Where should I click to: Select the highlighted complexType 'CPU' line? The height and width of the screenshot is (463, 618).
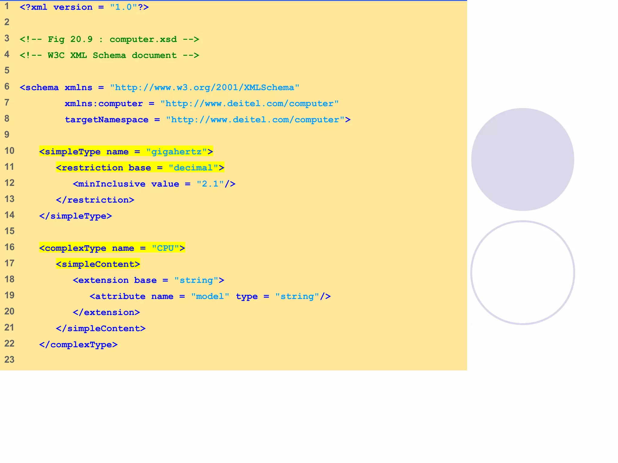point(112,248)
